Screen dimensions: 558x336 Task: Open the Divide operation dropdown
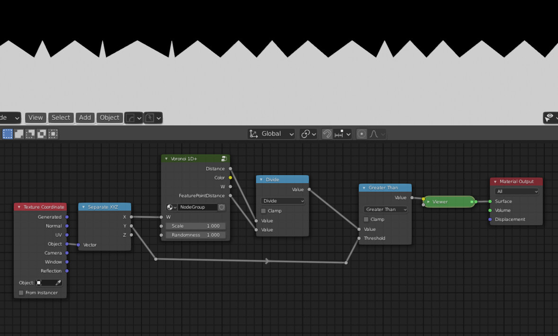click(x=283, y=201)
